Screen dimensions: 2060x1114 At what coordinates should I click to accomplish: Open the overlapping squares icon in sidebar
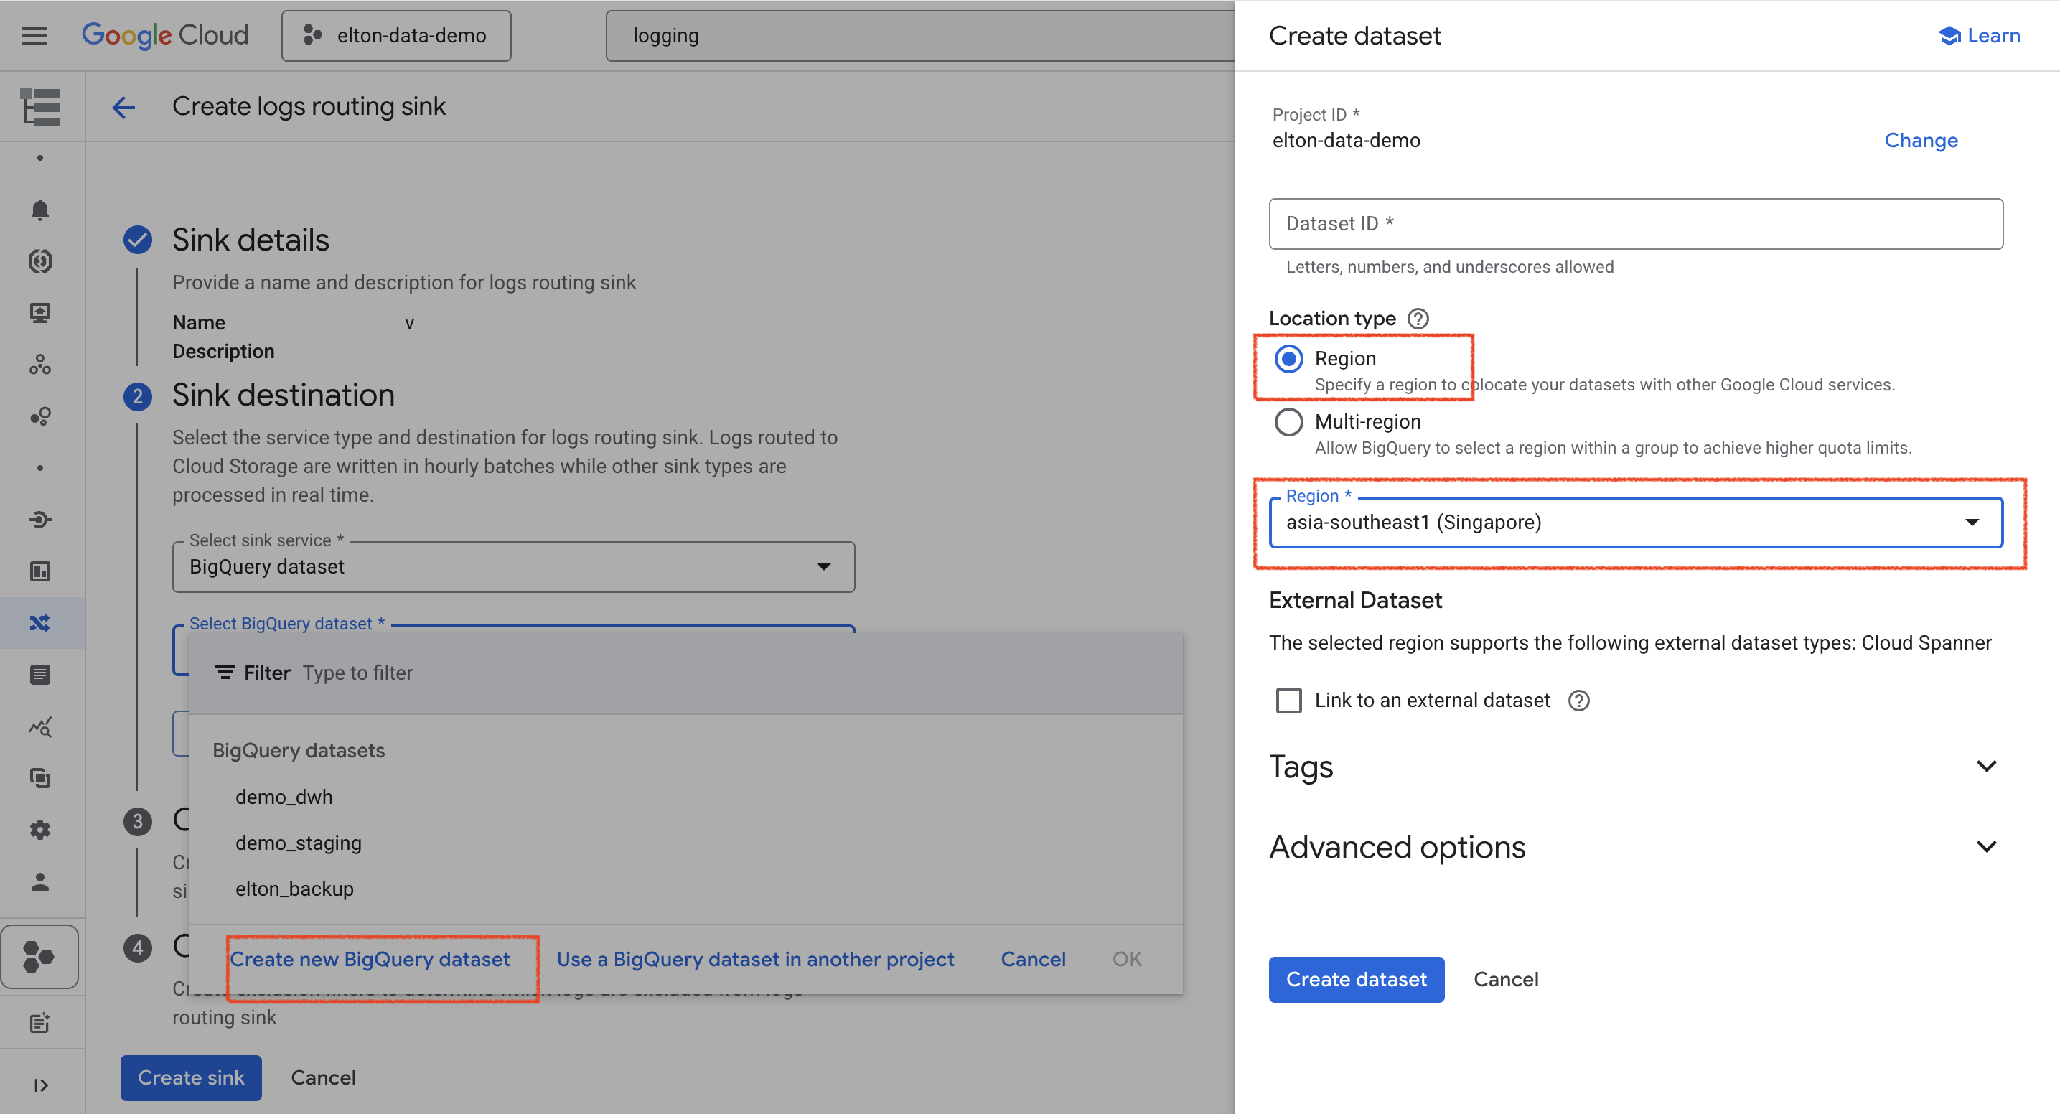coord(40,777)
